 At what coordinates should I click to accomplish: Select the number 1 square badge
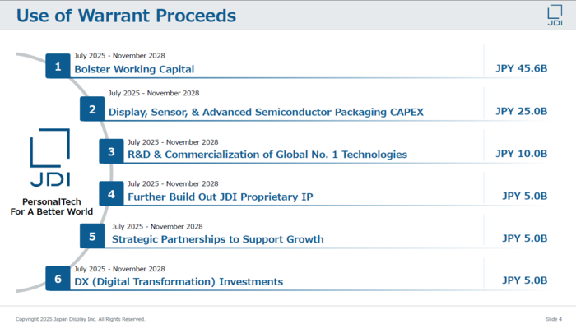point(58,66)
